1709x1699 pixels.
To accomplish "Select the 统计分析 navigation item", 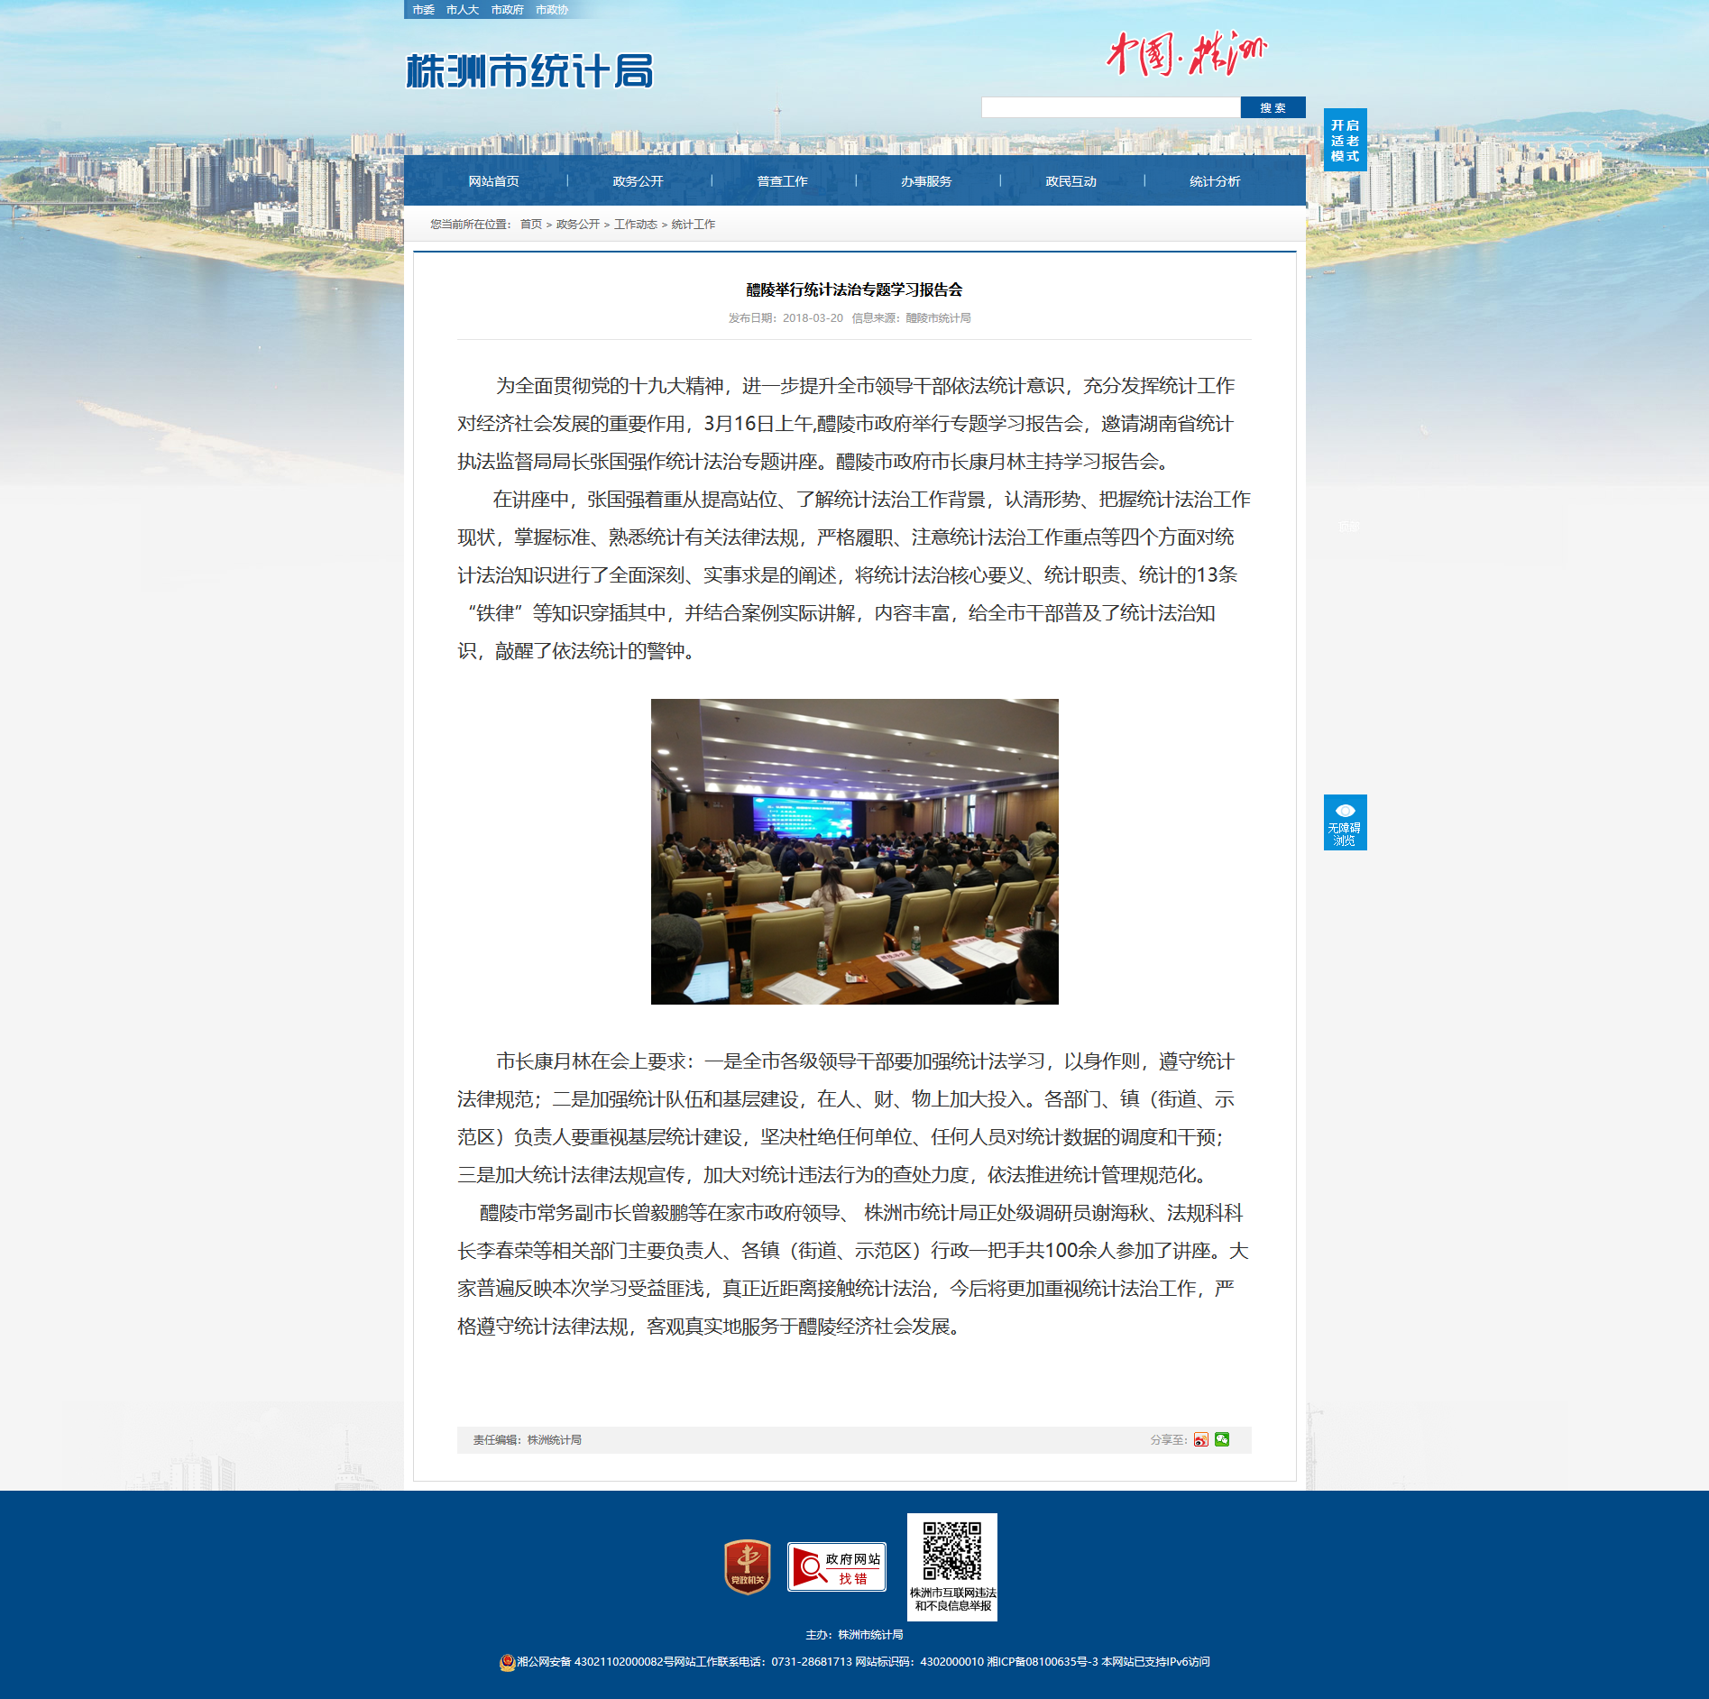I will click(x=1215, y=181).
